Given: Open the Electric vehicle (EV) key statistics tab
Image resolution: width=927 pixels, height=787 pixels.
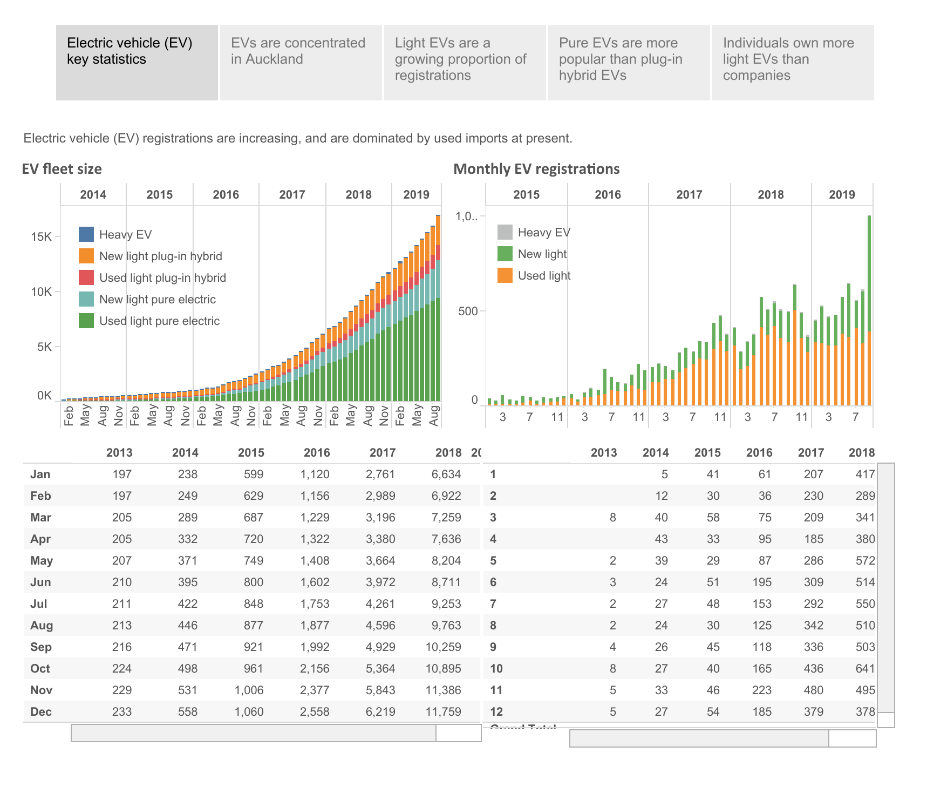Looking at the screenshot, I should point(137,63).
